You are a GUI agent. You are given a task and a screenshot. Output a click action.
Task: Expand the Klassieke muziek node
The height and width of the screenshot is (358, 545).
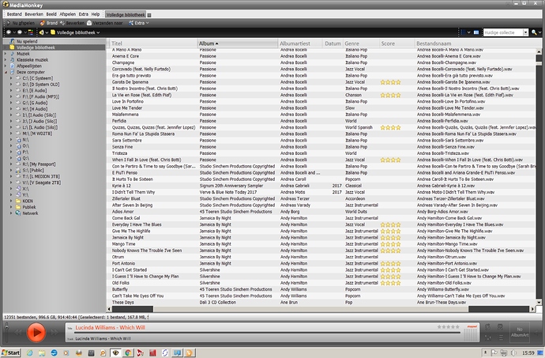point(6,60)
